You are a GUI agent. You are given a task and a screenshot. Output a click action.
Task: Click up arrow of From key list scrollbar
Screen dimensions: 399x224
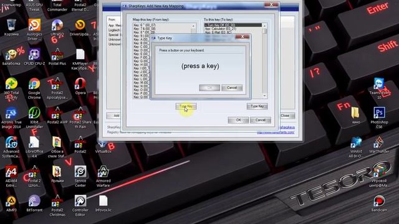[x=193, y=26]
